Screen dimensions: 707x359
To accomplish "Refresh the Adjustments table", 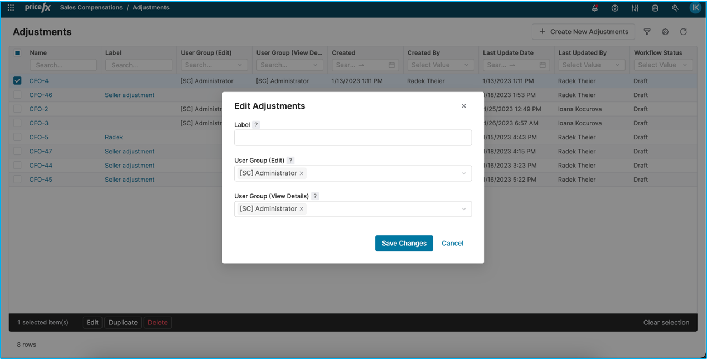I will (x=683, y=32).
